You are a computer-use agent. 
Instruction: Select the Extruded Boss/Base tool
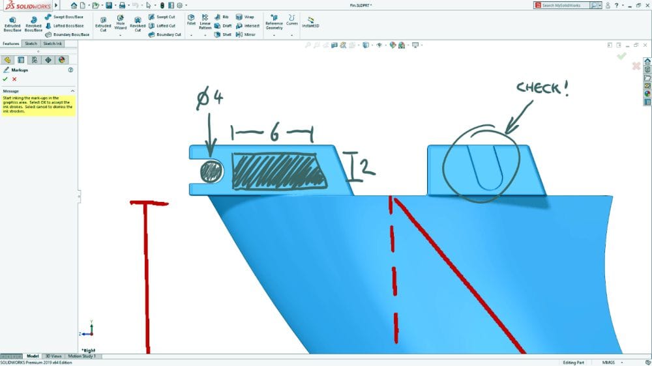point(12,23)
